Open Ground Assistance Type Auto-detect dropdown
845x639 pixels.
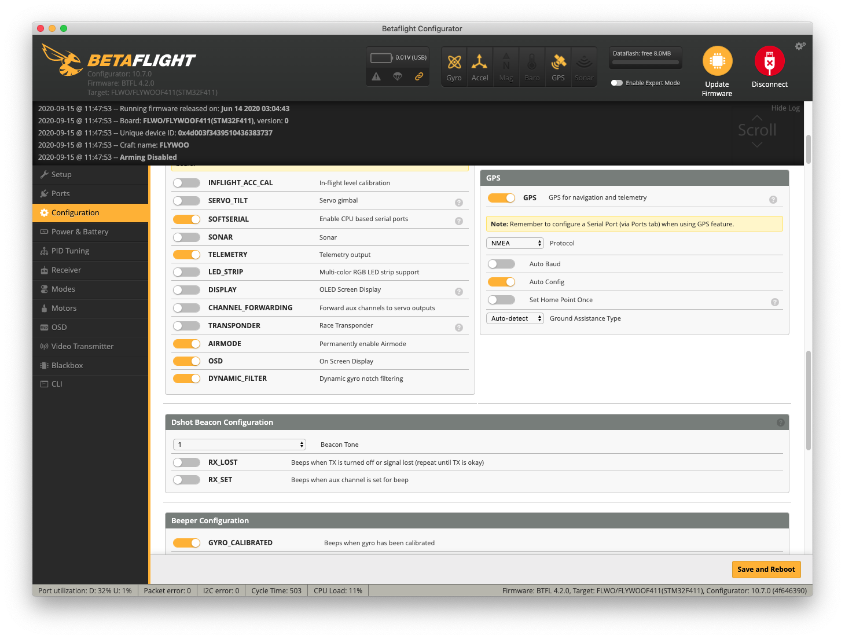pyautogui.click(x=515, y=318)
